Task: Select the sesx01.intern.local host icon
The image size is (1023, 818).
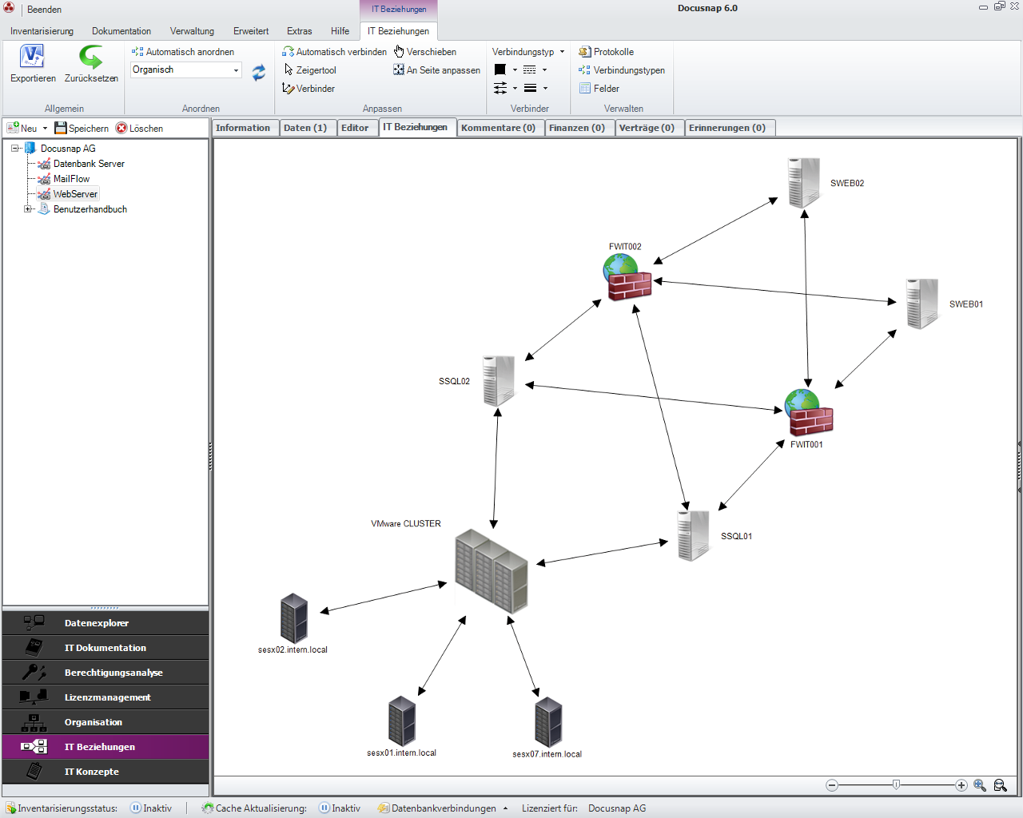Action: point(401,721)
